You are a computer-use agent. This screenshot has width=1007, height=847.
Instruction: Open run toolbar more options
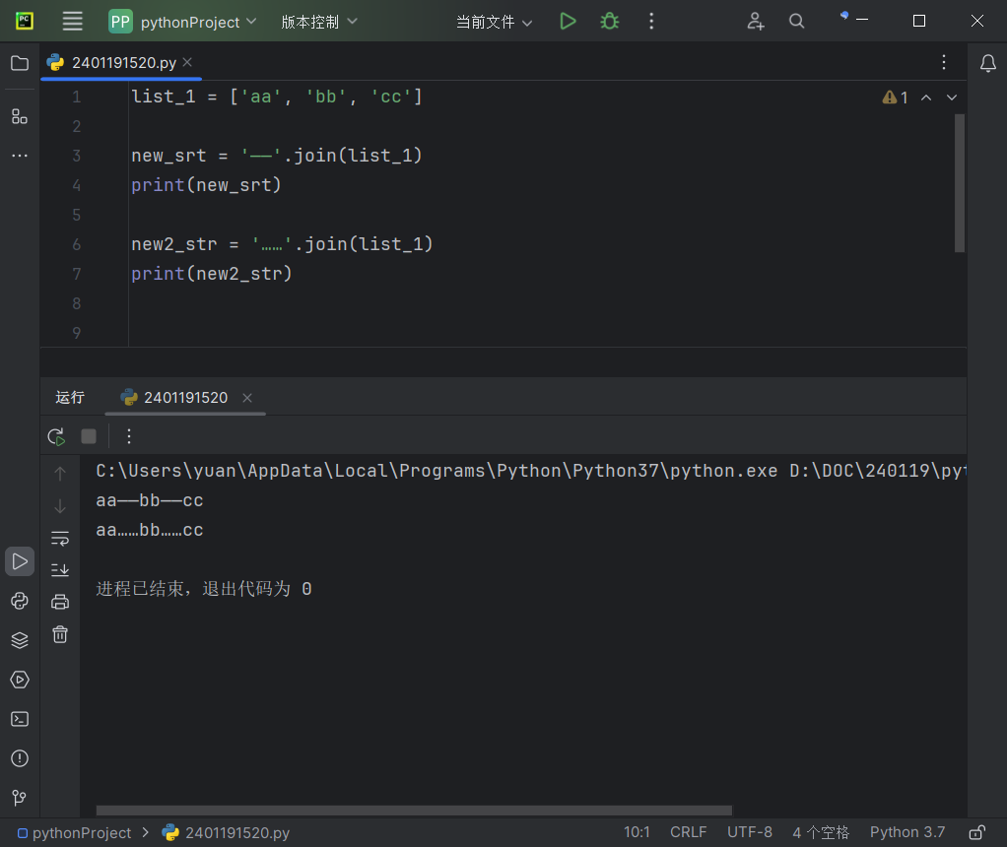coord(129,436)
